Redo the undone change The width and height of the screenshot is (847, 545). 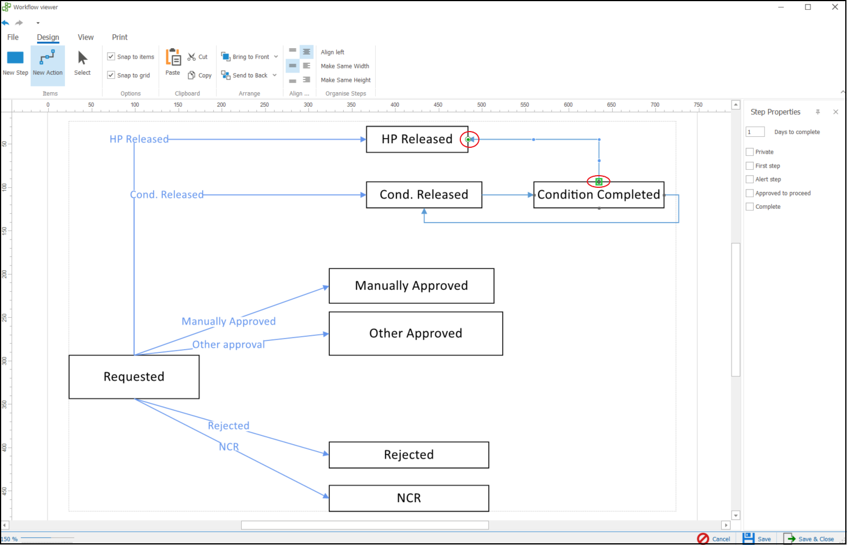tap(19, 23)
